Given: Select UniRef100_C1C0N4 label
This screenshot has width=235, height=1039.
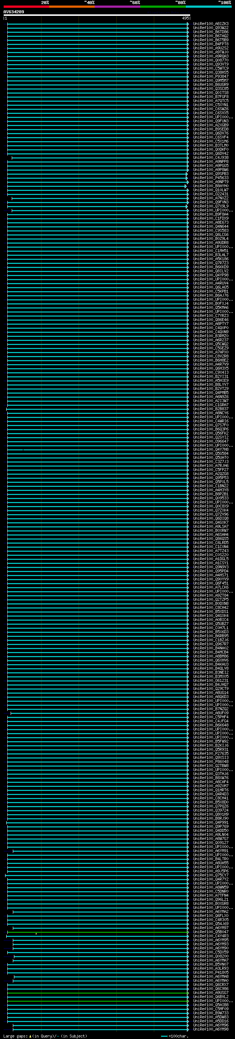Looking at the screenshot, I should pos(211,547).
